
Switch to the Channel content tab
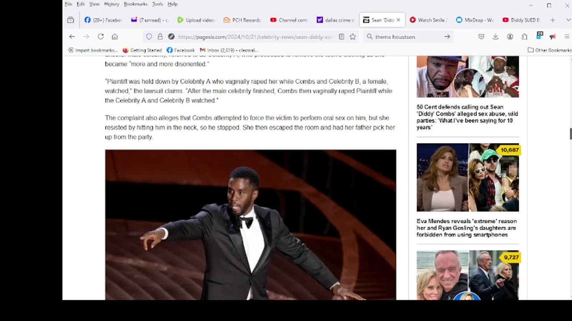[289, 20]
